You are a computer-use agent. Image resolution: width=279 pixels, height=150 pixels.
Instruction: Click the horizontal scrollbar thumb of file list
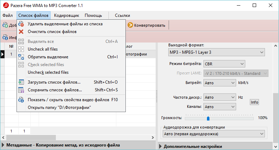tap(31, 138)
